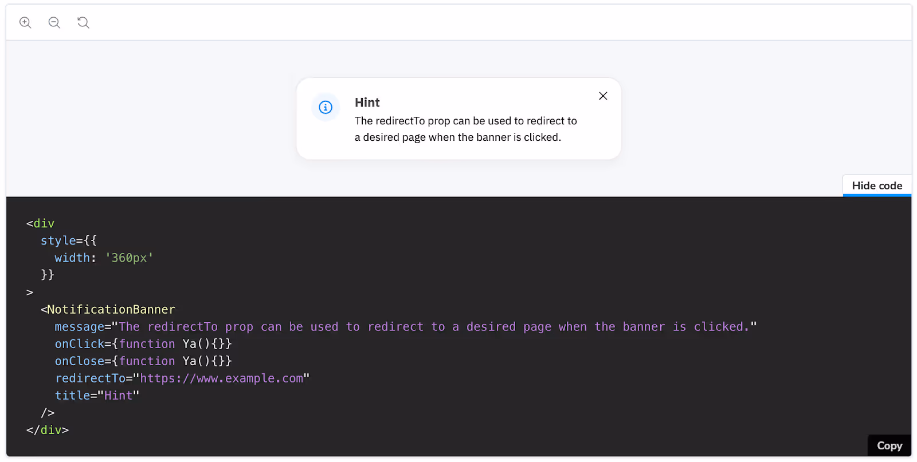
Task: Copy the code snippet
Action: 889,445
